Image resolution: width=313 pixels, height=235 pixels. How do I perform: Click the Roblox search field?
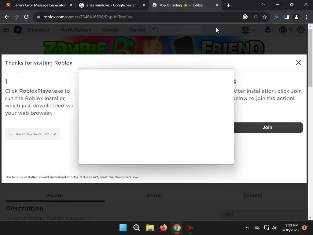(177, 30)
